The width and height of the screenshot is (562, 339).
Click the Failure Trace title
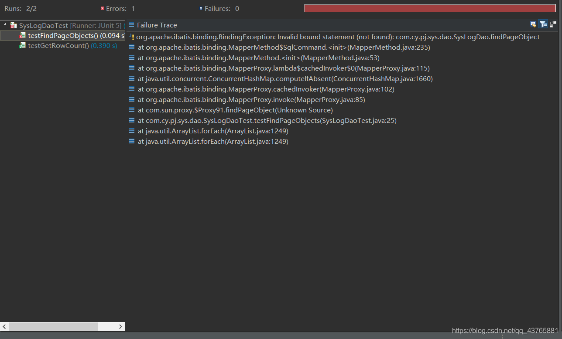(157, 25)
